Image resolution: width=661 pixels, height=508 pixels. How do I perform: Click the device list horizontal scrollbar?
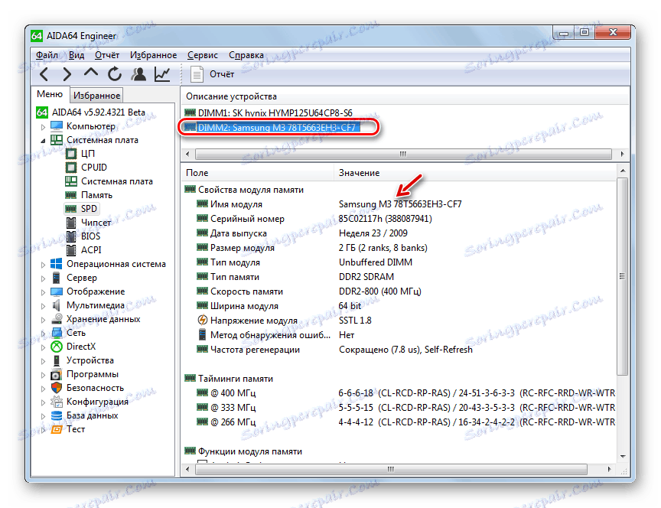pos(403,154)
